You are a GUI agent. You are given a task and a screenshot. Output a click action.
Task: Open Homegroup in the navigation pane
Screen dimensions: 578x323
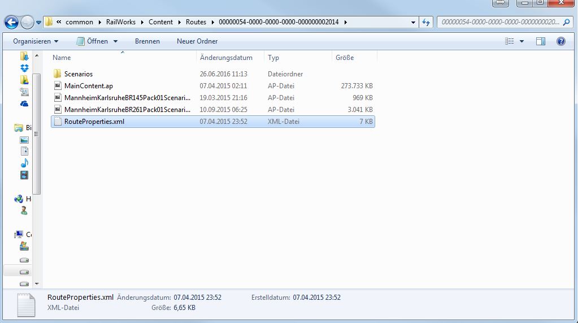pyautogui.click(x=23, y=199)
